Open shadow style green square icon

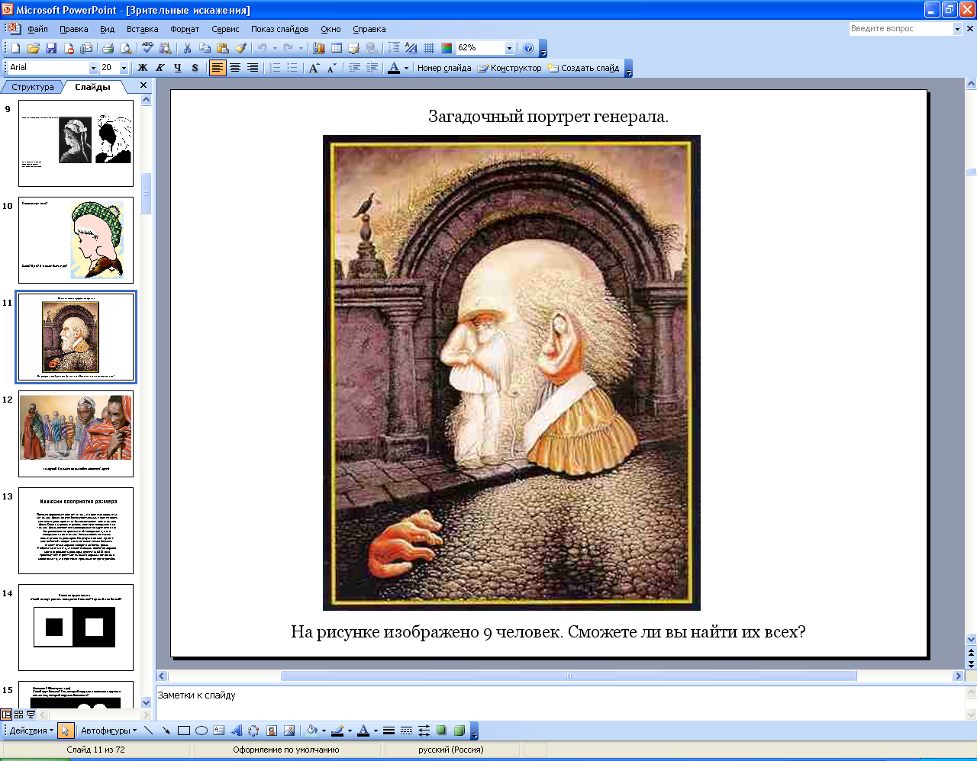click(441, 730)
